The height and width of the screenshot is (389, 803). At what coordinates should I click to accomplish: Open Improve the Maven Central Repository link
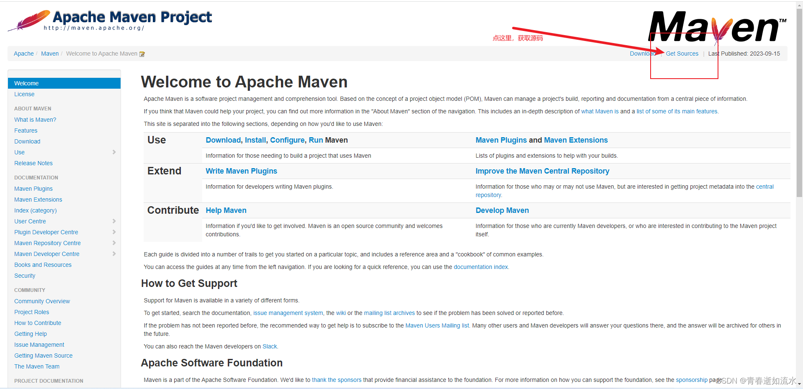[x=543, y=171]
